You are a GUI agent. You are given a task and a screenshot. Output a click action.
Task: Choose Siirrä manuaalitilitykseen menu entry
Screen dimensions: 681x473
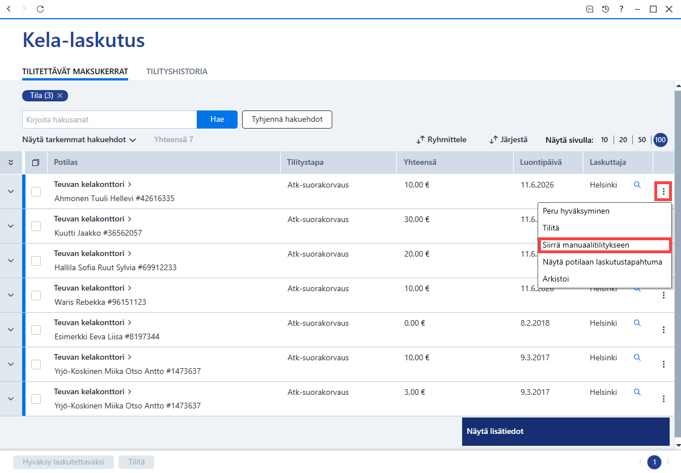pyautogui.click(x=604, y=245)
